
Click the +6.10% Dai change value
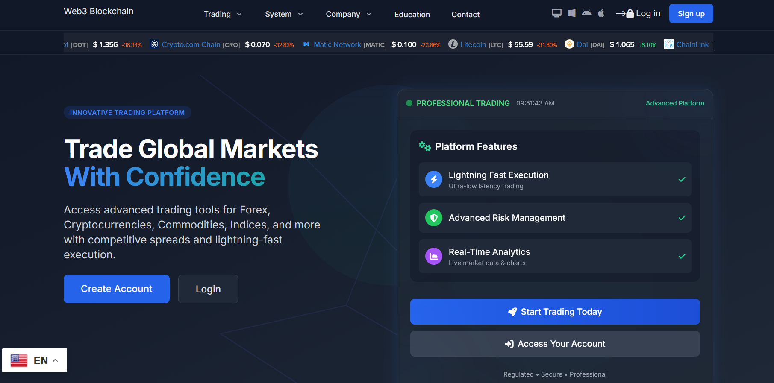[x=647, y=45]
